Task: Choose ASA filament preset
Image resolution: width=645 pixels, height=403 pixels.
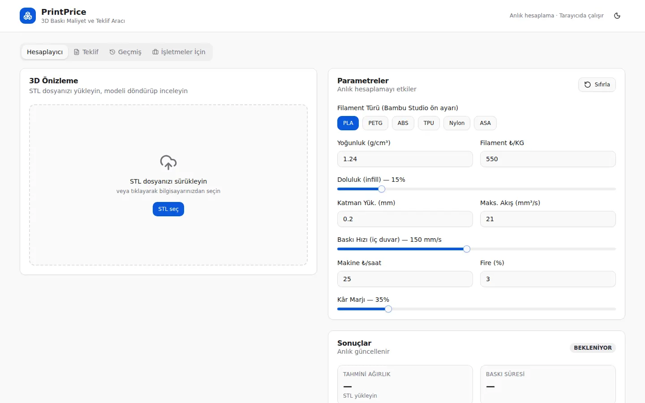Action: [485, 123]
